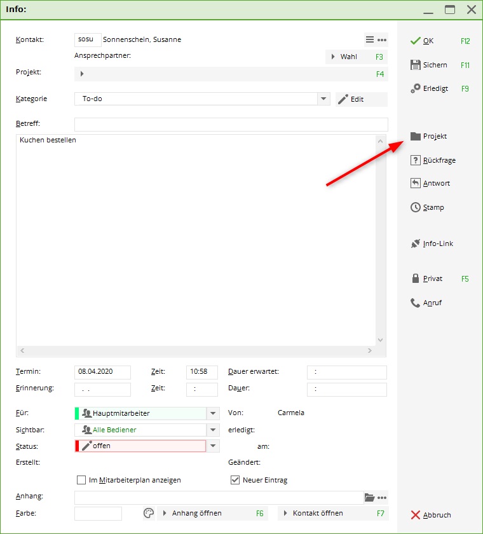Insert timestamp with the Stamp clock icon
Viewport: 483px width, 534px height.
[416, 207]
